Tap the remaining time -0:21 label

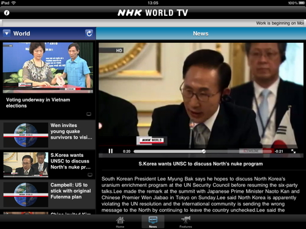point(278,151)
